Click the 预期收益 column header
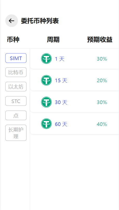The width and height of the screenshot is (119, 210). click(x=100, y=40)
